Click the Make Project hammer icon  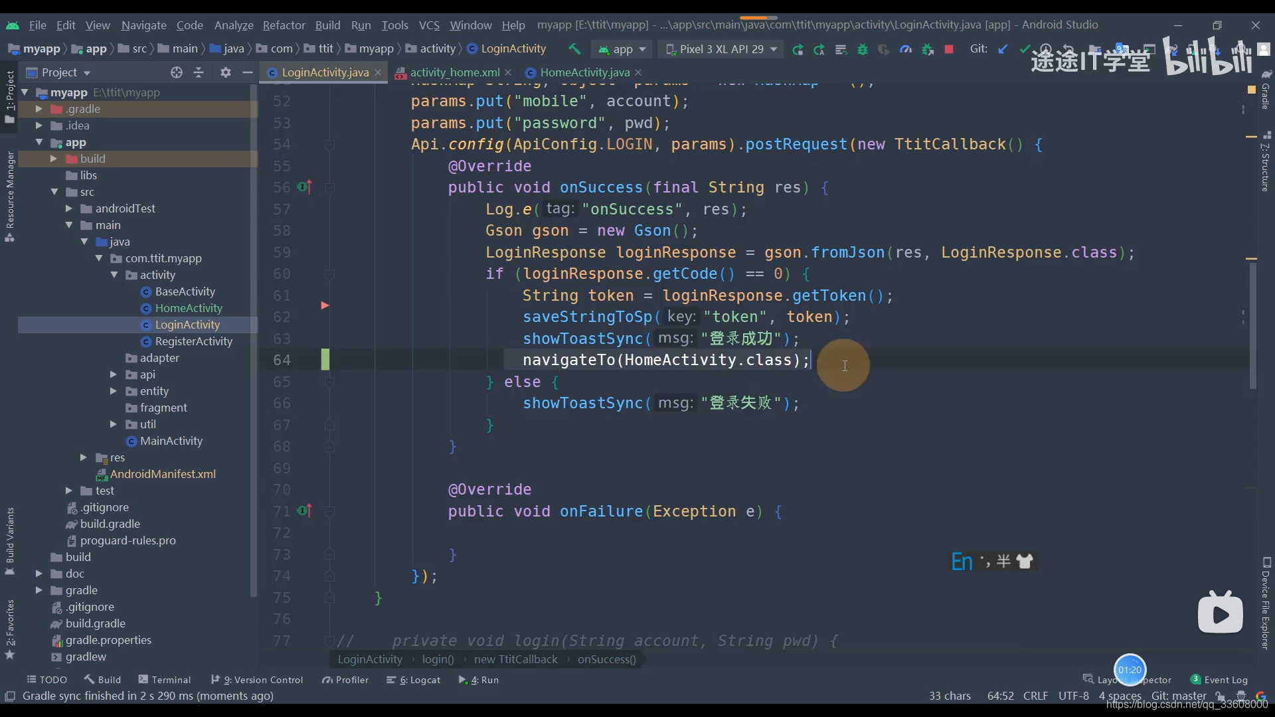574,48
